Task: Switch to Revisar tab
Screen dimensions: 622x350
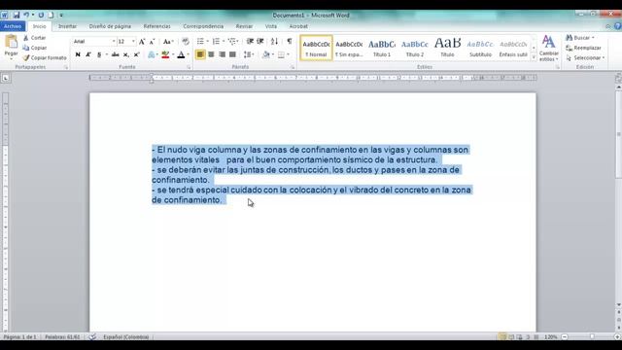Action: [244, 26]
